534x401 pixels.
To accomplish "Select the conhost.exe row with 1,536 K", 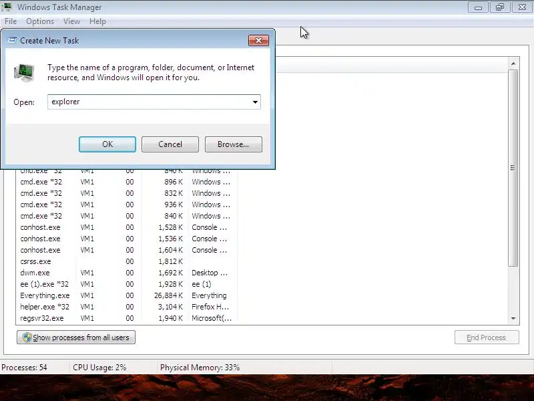I will (x=126, y=239).
